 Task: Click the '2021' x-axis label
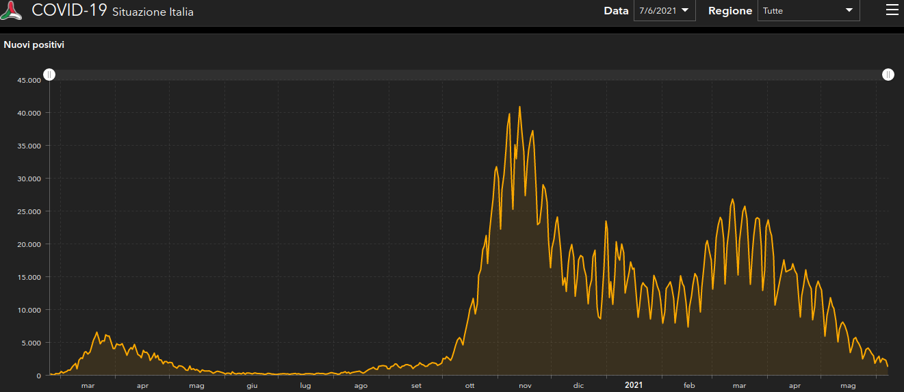tap(634, 385)
